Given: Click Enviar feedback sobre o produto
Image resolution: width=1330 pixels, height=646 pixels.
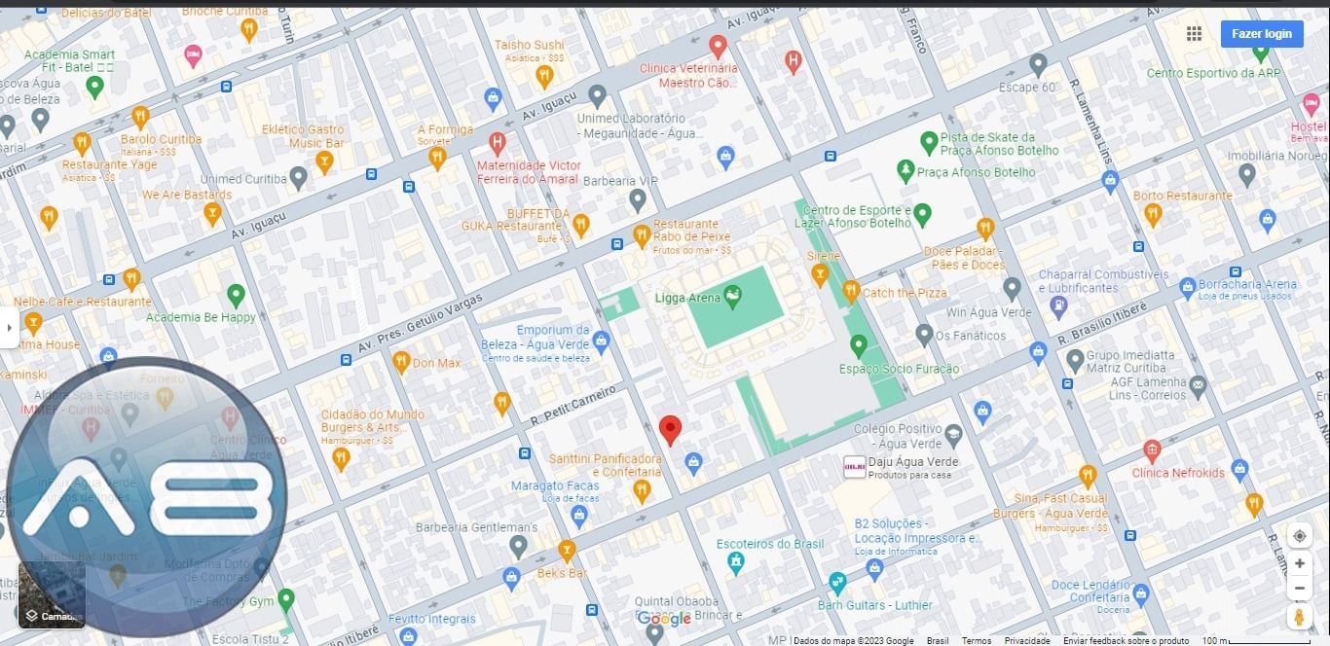Looking at the screenshot, I should click(x=1127, y=640).
